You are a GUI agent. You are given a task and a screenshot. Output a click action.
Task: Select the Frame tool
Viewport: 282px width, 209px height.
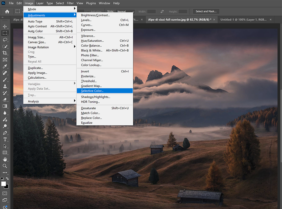pyautogui.click(x=5, y=60)
